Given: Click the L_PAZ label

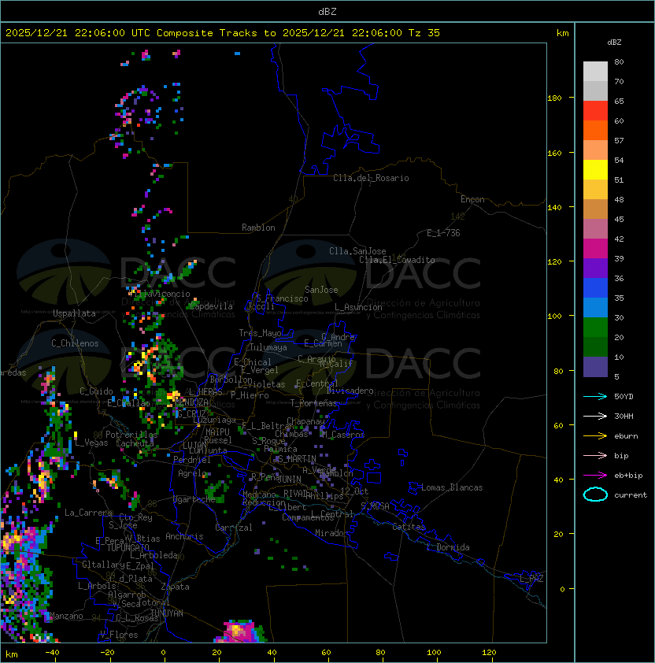Looking at the screenshot, I should pos(531,578).
